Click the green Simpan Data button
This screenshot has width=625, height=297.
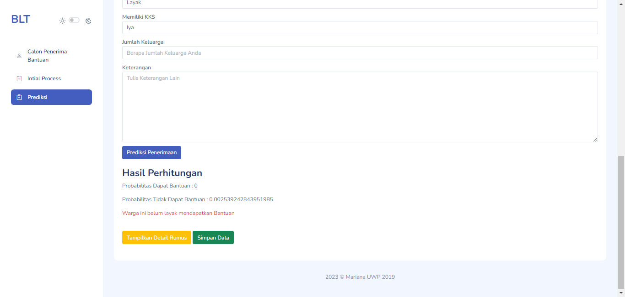pyautogui.click(x=213, y=238)
